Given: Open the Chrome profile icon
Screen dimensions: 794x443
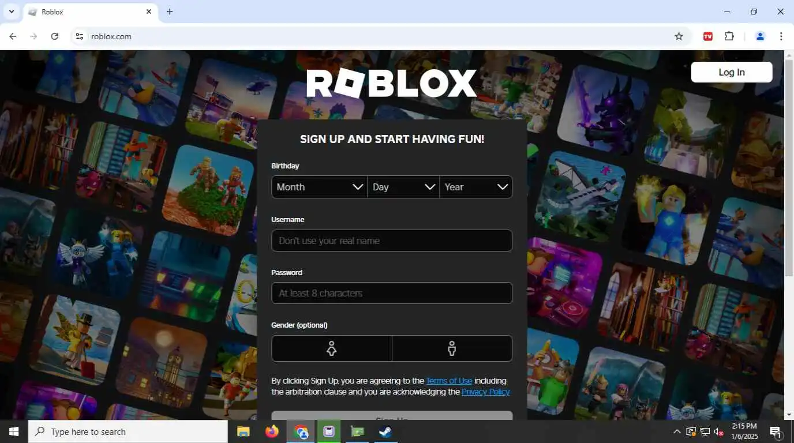Looking at the screenshot, I should [760, 36].
